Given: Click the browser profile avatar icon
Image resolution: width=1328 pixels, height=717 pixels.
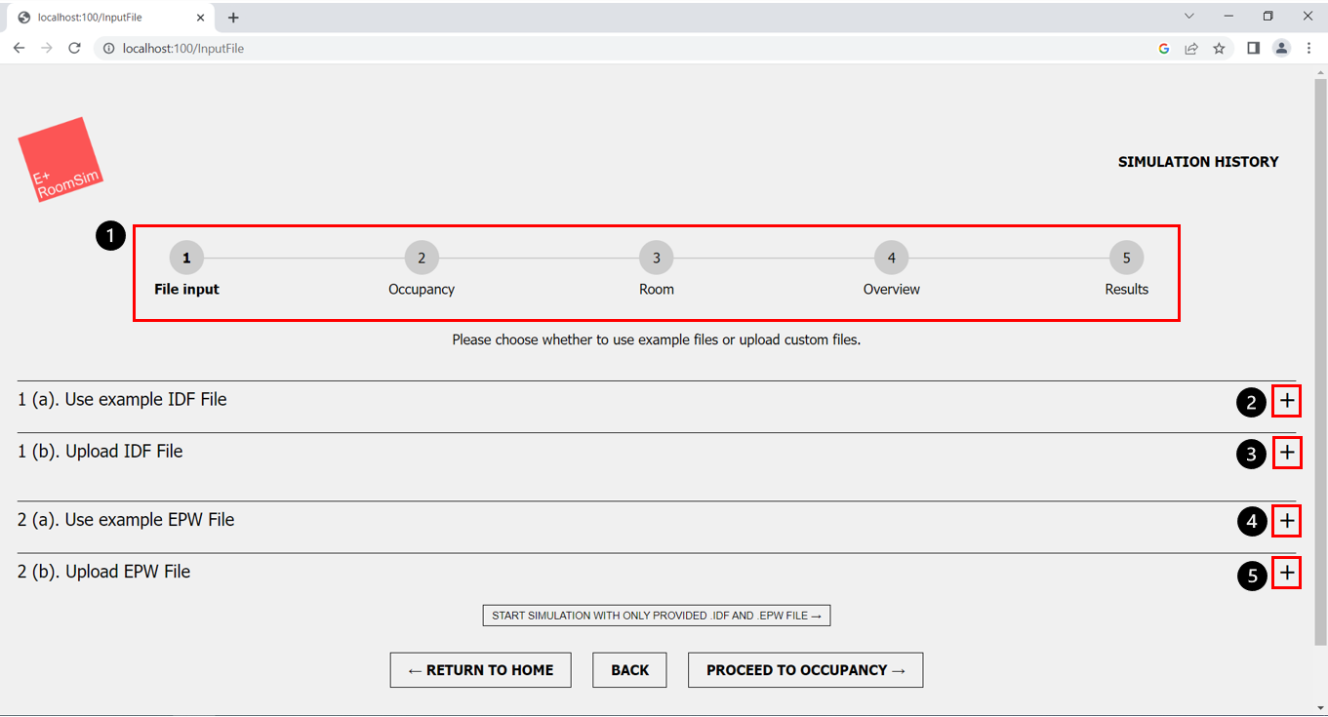Looking at the screenshot, I should [x=1281, y=47].
